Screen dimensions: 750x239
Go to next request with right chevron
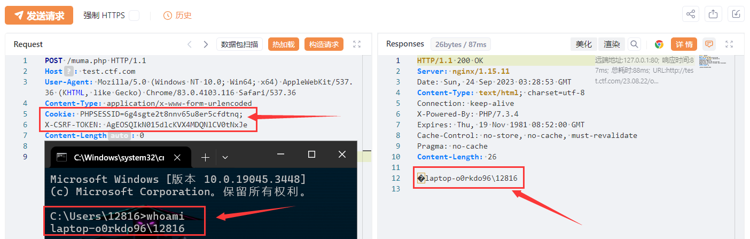(206, 44)
